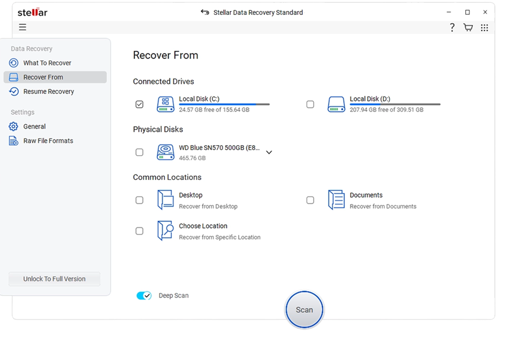Screen dimensions: 511x346
Task: Check the Desktop location checkbox
Action: pos(139,200)
